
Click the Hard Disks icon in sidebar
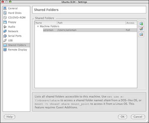(x=5, y=13)
